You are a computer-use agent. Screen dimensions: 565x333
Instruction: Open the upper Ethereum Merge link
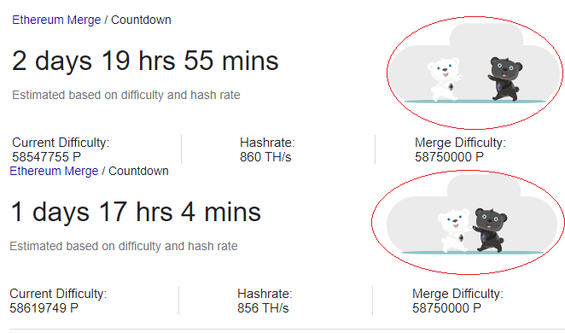pos(56,20)
